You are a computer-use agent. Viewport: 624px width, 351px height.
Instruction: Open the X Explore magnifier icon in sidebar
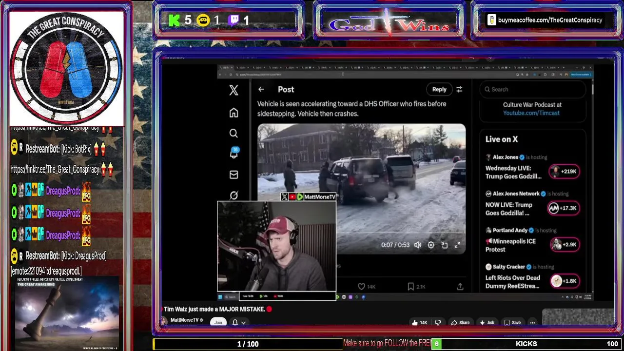click(234, 134)
